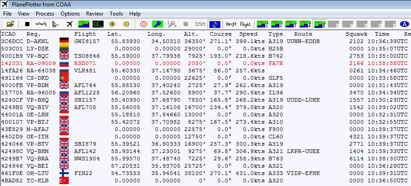Click route UUDD-LUKK
Screen dimensions: 411x186
(x=303, y=100)
